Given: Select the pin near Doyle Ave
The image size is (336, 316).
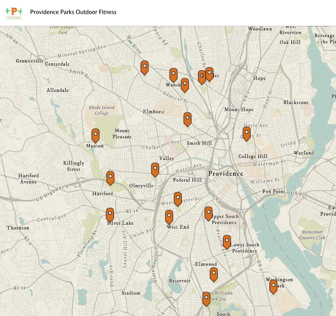Looking at the screenshot, I should tap(247, 134).
